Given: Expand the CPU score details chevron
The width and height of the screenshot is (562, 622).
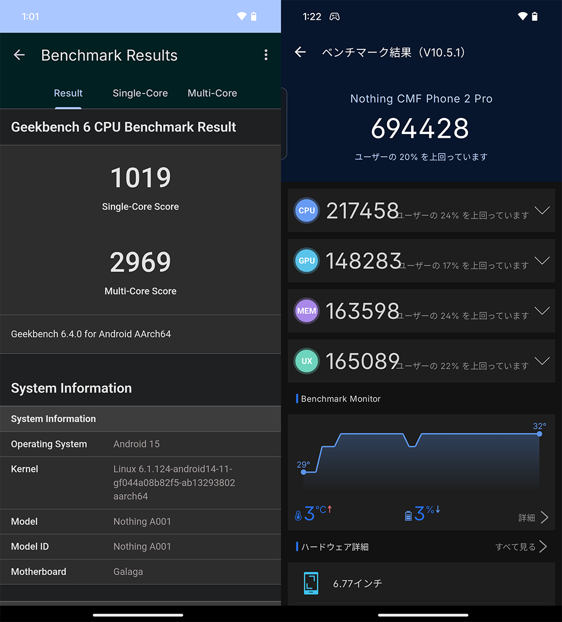Looking at the screenshot, I should point(542,210).
